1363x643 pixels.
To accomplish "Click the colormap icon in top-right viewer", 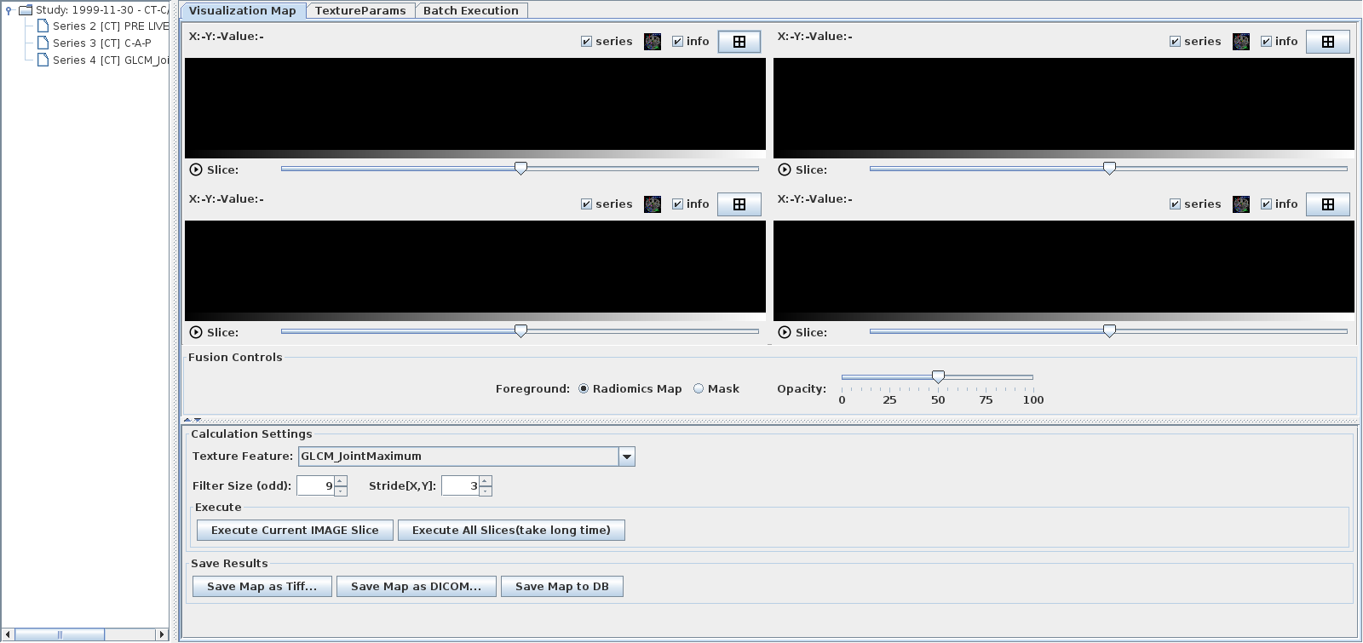I will [x=1241, y=42].
